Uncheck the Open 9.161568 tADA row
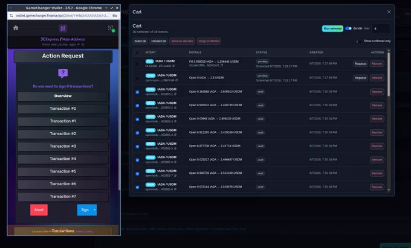This screenshot has height=248, width=411. click(137, 92)
